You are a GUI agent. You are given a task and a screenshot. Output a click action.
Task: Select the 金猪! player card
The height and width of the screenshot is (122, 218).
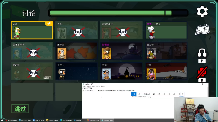coord(121,71)
